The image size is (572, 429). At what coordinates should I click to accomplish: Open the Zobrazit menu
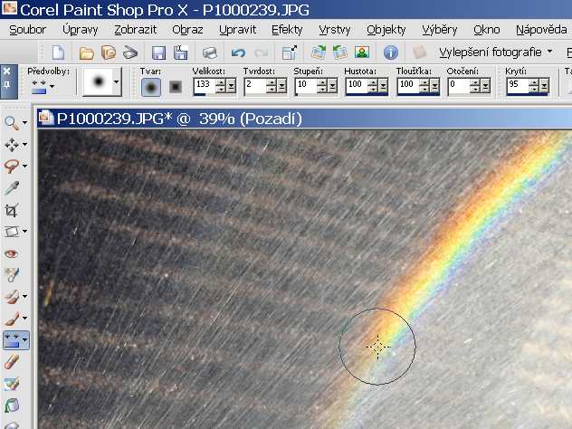click(136, 30)
